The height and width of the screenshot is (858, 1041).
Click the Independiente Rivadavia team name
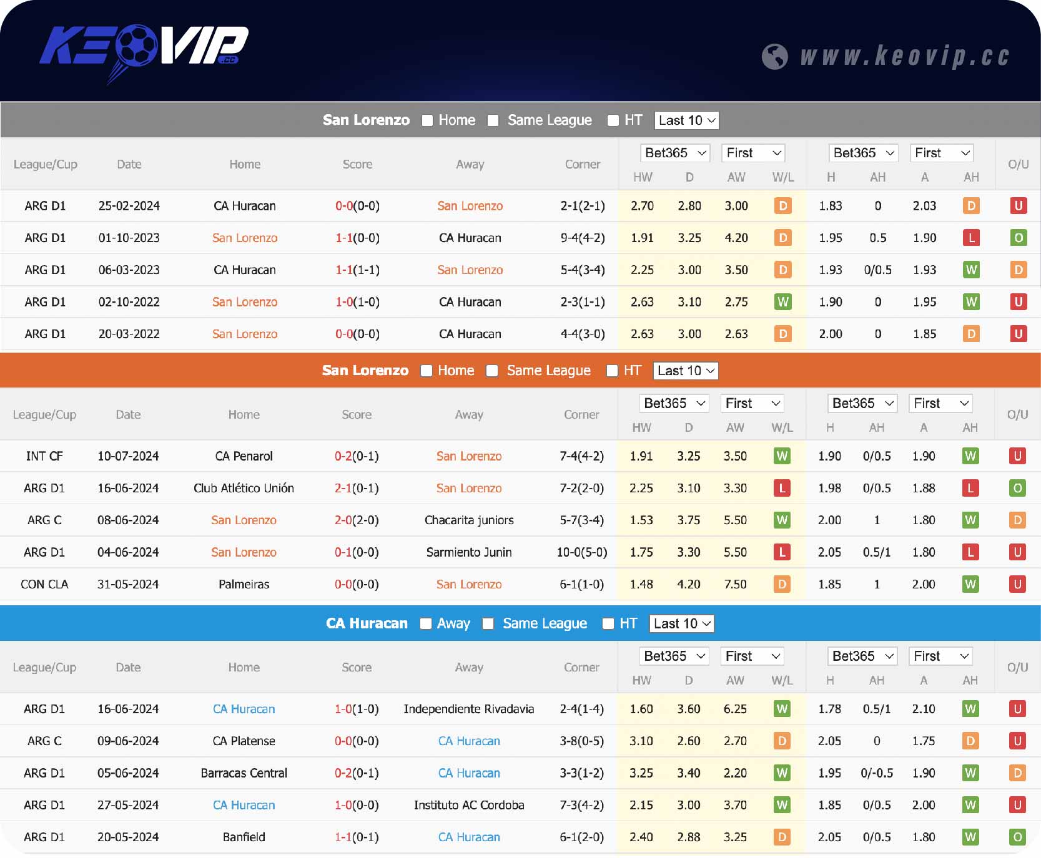click(468, 709)
